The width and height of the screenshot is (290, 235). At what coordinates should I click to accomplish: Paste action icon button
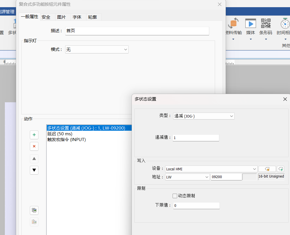[34, 222]
